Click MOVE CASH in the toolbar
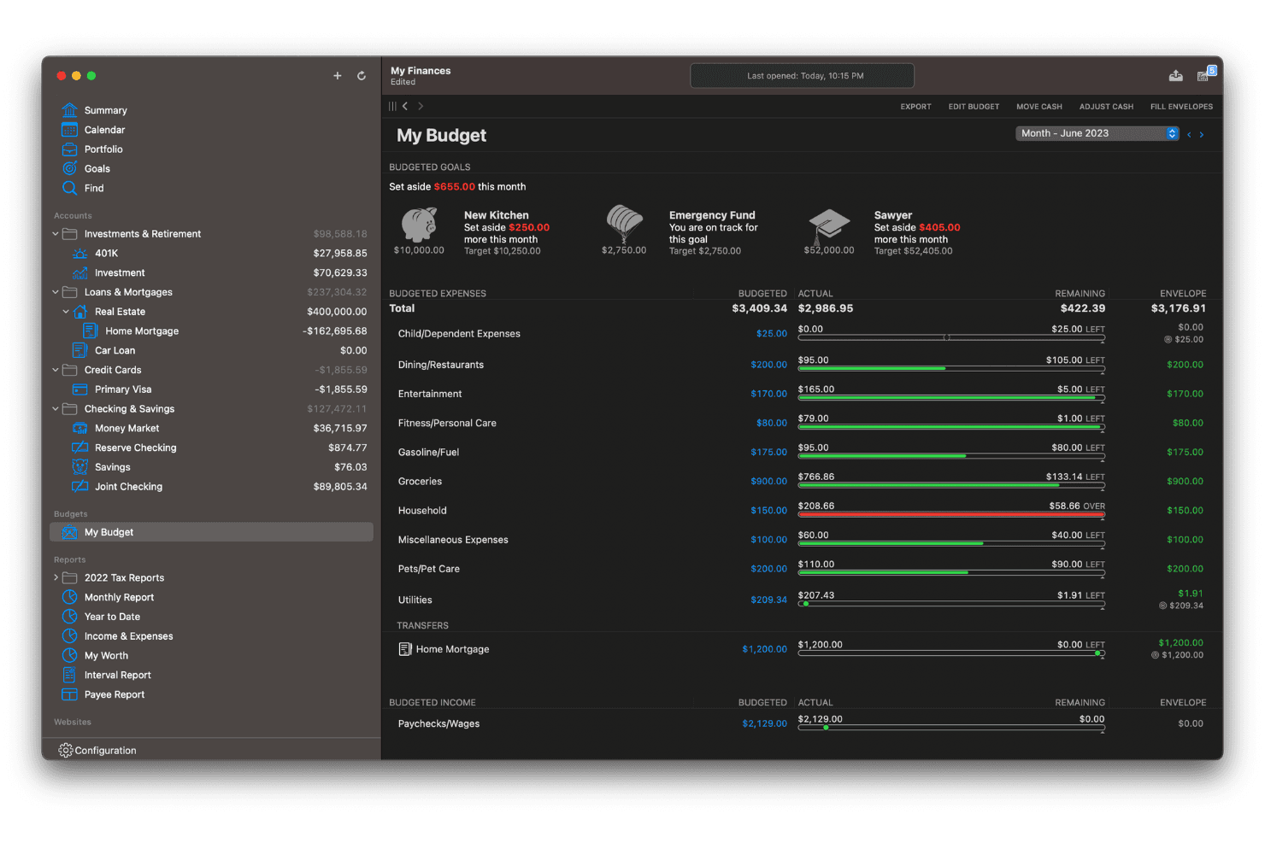1265x843 pixels. click(x=1039, y=107)
